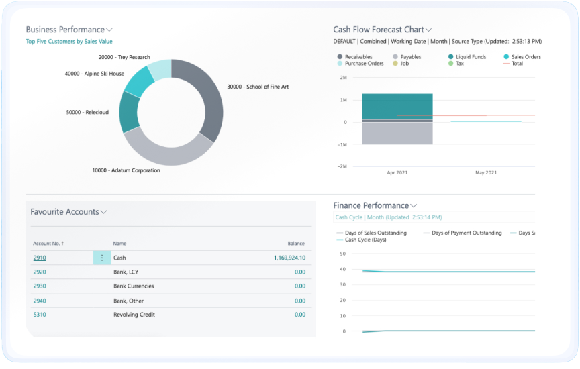Image resolution: width=580 pixels, height=369 pixels.
Task: Toggle the Job legend marker
Action: (x=395, y=64)
